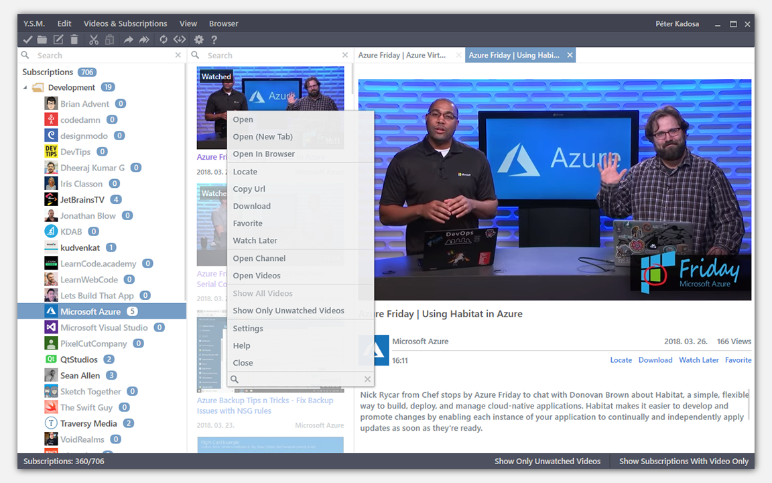The image size is (772, 483).
Task: Select 'Watch Later' in context menu
Action: pyautogui.click(x=300, y=241)
